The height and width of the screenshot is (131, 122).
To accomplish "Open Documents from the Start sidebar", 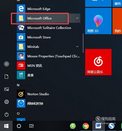I will [x=7, y=77].
